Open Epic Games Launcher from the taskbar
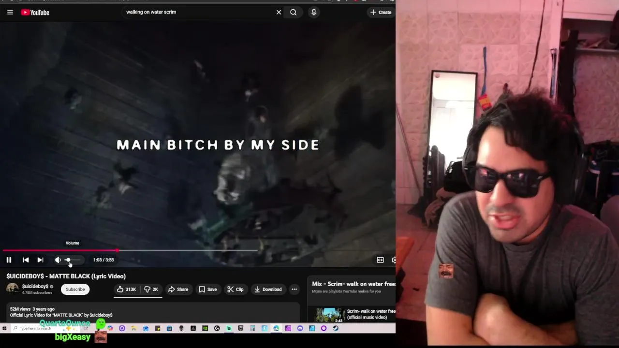The width and height of the screenshot is (619, 348). [240, 328]
